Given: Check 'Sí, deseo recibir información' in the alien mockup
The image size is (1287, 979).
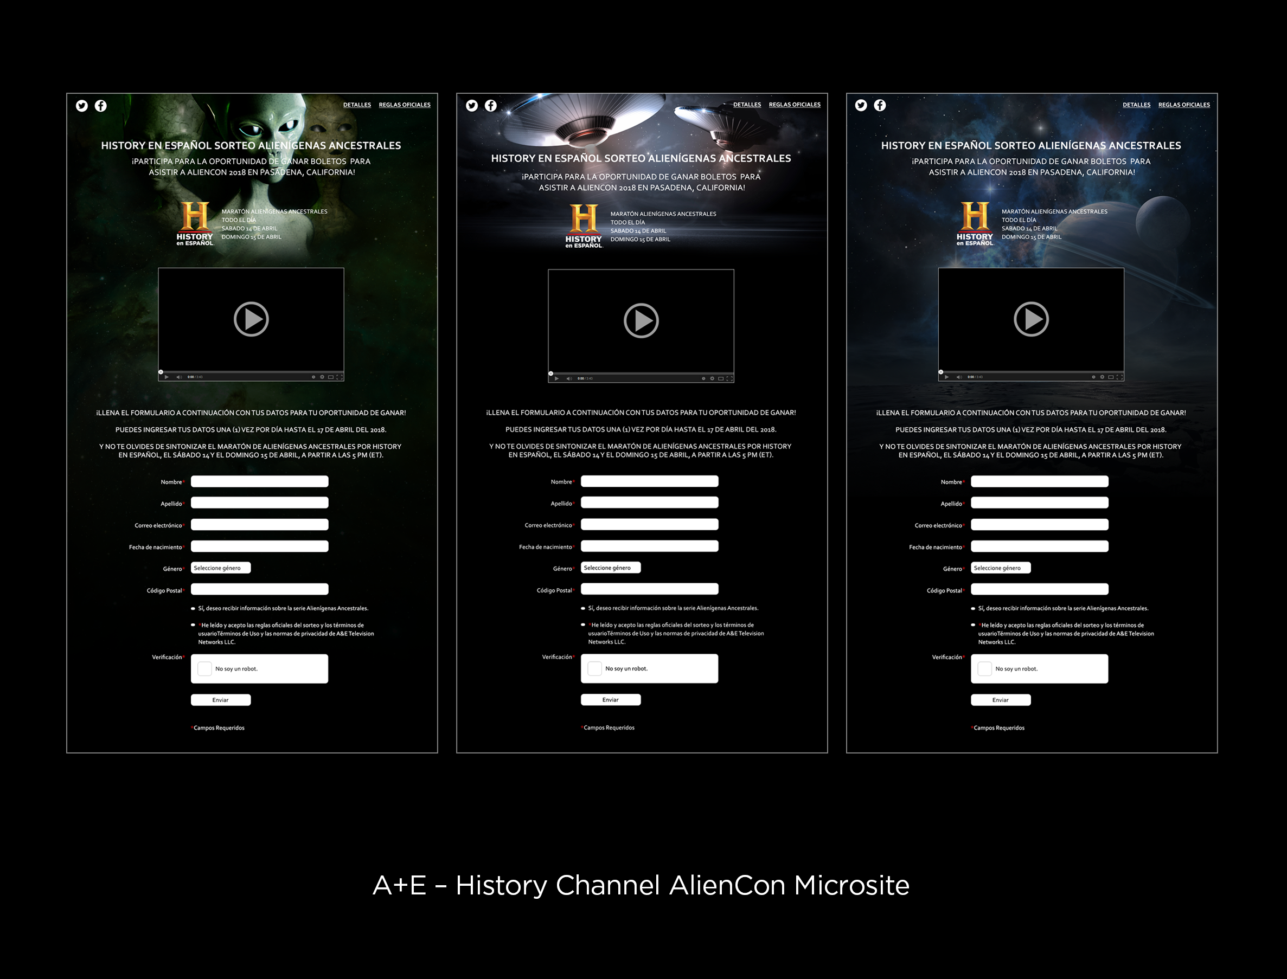Looking at the screenshot, I should click(193, 608).
